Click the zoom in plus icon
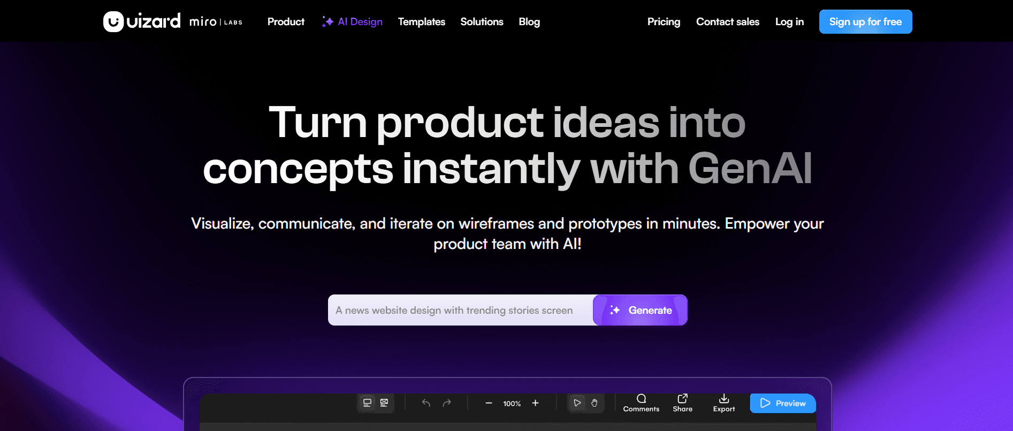1013x431 pixels. (535, 403)
